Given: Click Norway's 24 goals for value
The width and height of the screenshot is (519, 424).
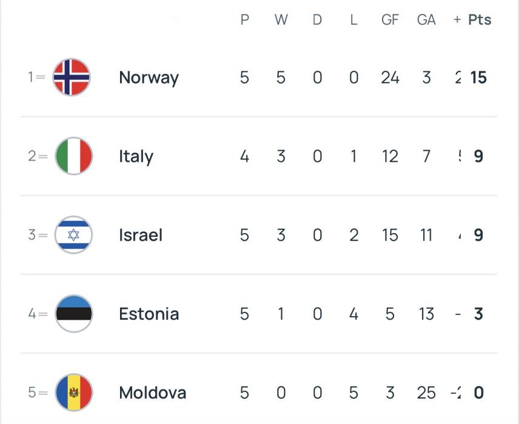Looking at the screenshot, I should coord(390,78).
